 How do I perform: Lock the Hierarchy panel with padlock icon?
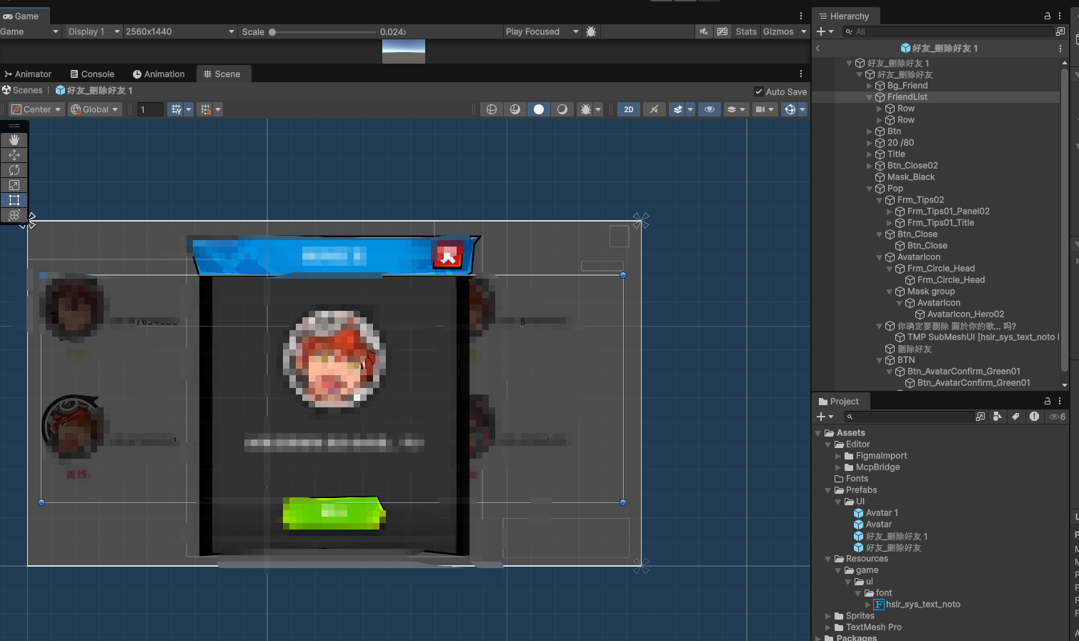tap(1047, 16)
